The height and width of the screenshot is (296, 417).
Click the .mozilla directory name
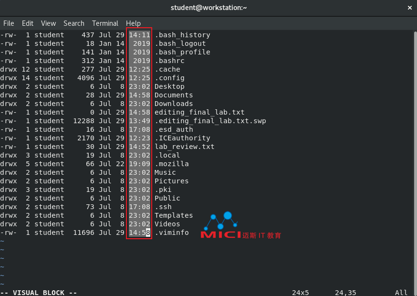[x=172, y=164]
